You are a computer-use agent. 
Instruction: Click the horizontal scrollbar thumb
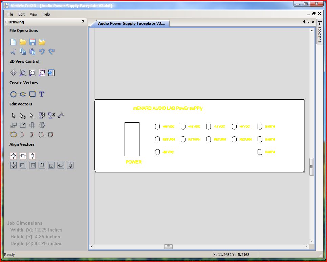(168, 246)
